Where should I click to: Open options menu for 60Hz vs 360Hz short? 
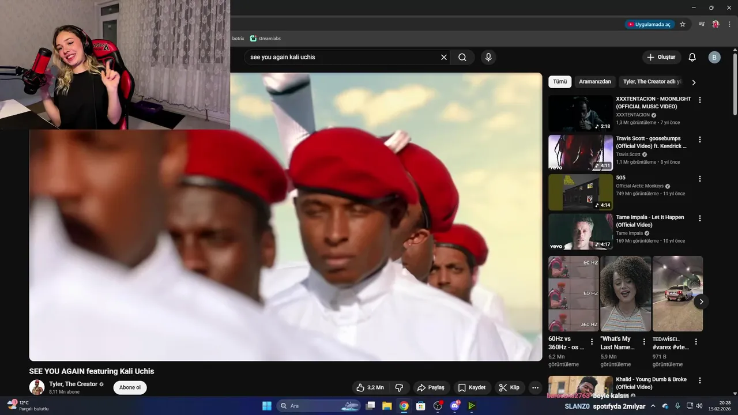coord(593,341)
